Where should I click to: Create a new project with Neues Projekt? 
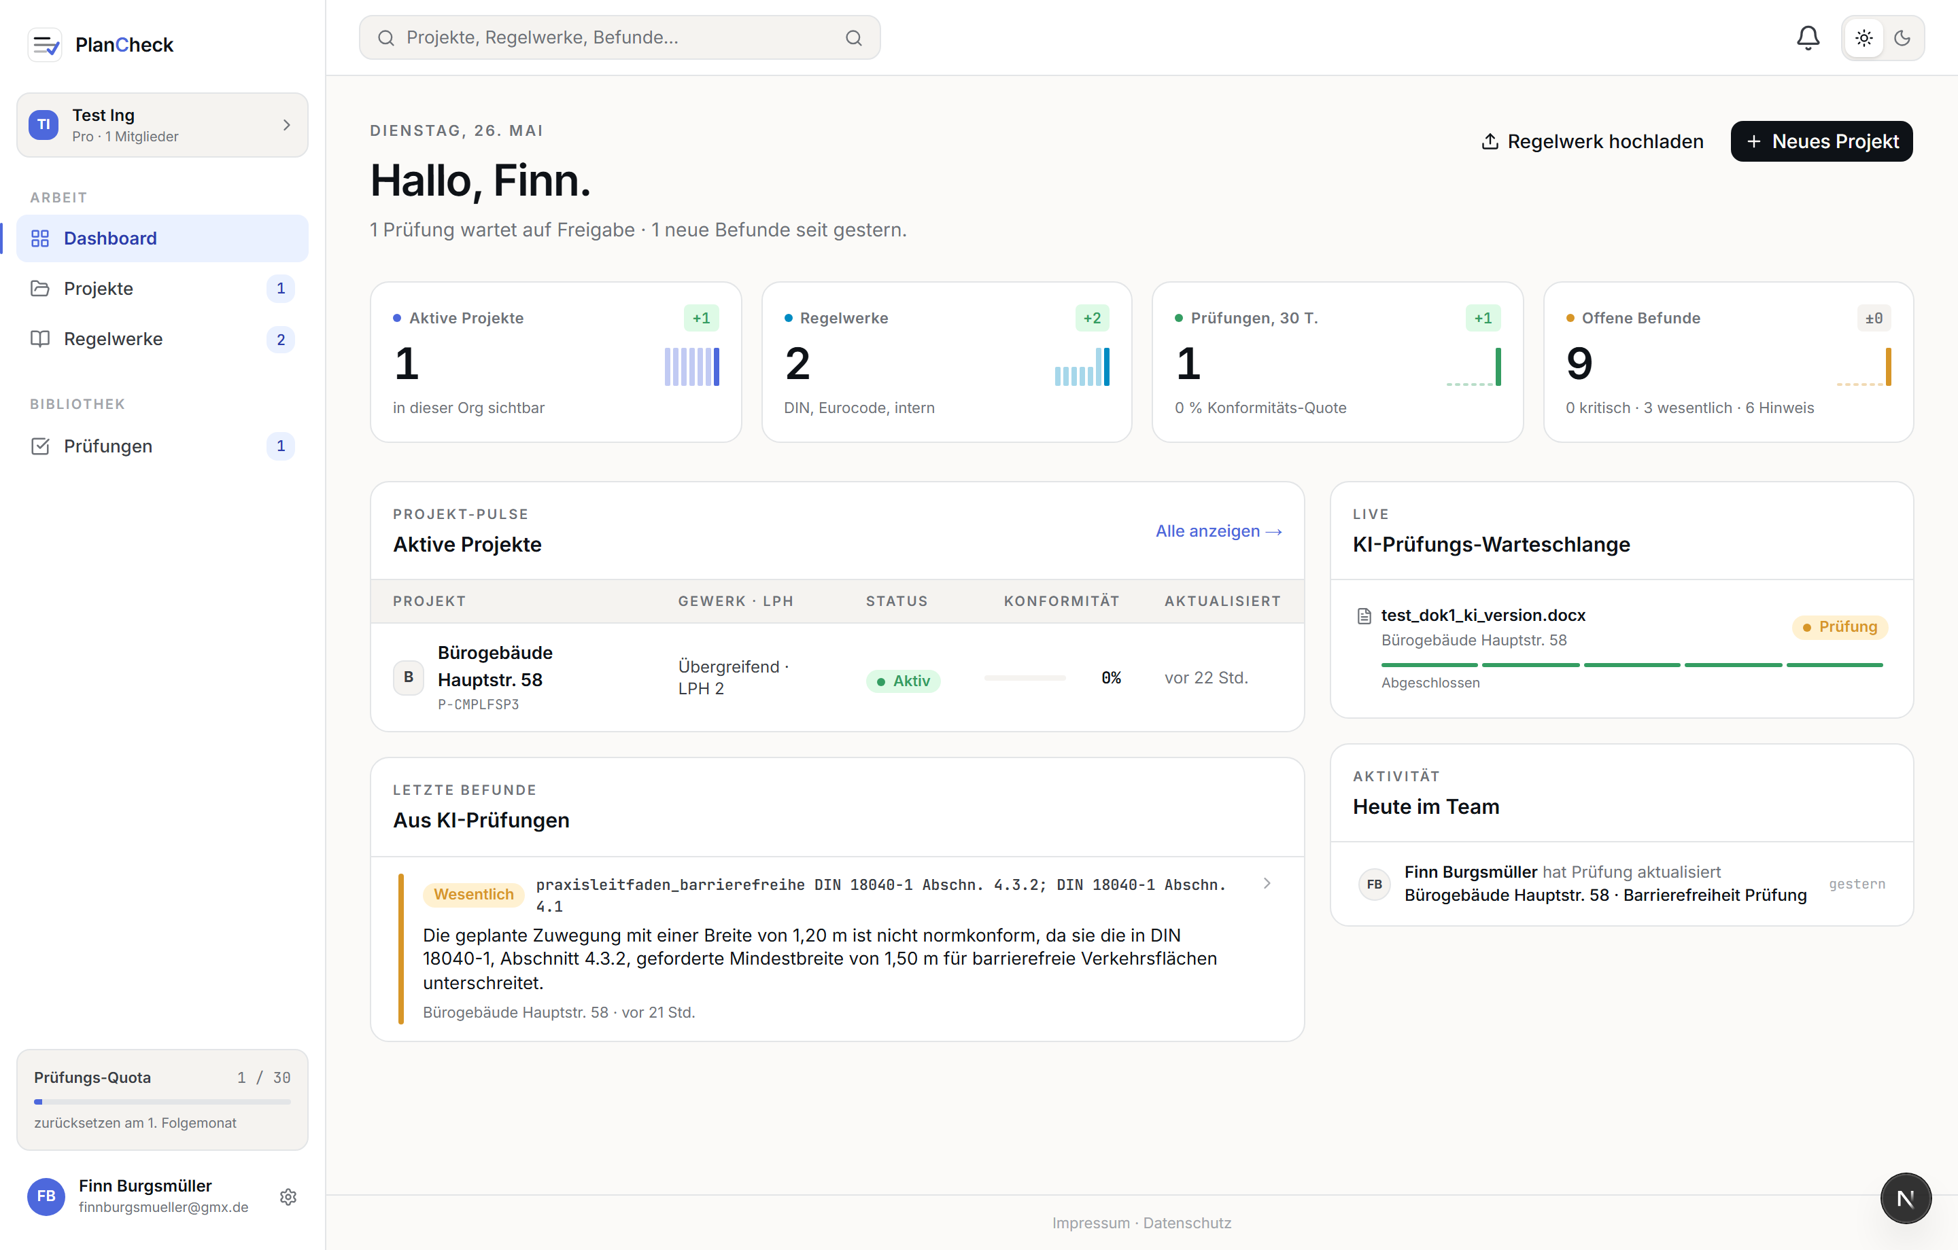(x=1821, y=141)
